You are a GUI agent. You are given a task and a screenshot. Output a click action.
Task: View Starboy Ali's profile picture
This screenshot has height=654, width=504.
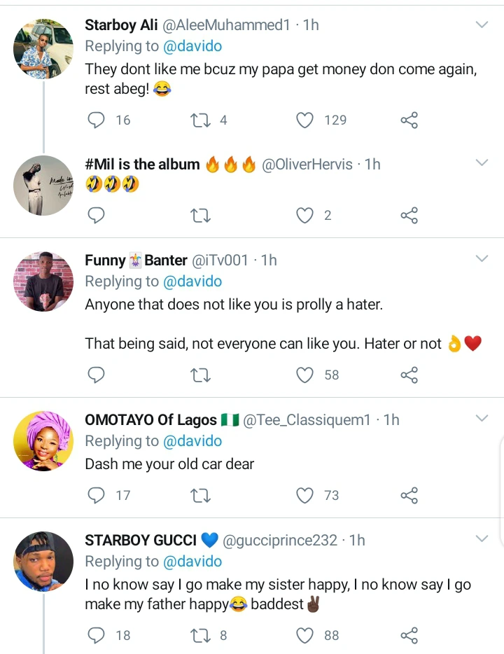click(x=43, y=49)
